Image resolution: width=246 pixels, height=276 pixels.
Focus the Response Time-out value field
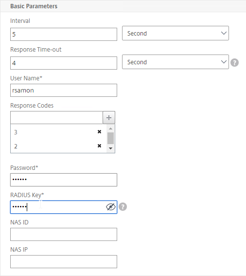[64, 63]
